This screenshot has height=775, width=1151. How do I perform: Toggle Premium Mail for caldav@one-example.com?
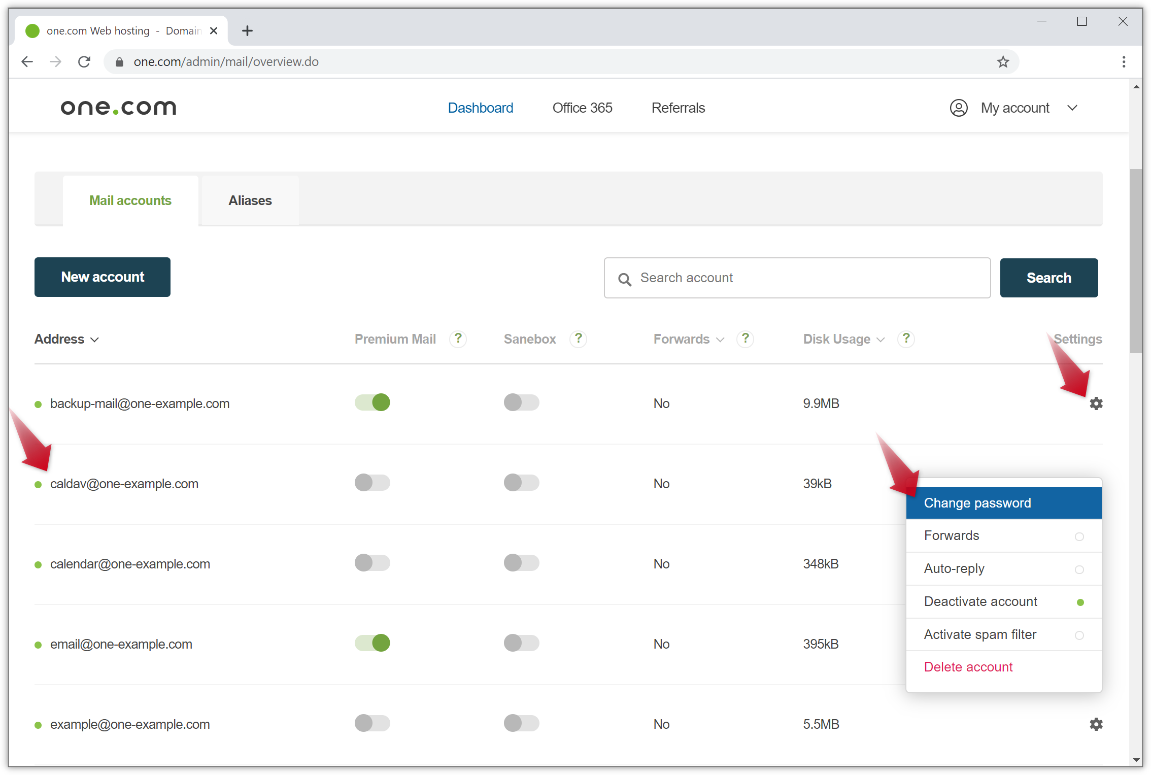tap(372, 483)
